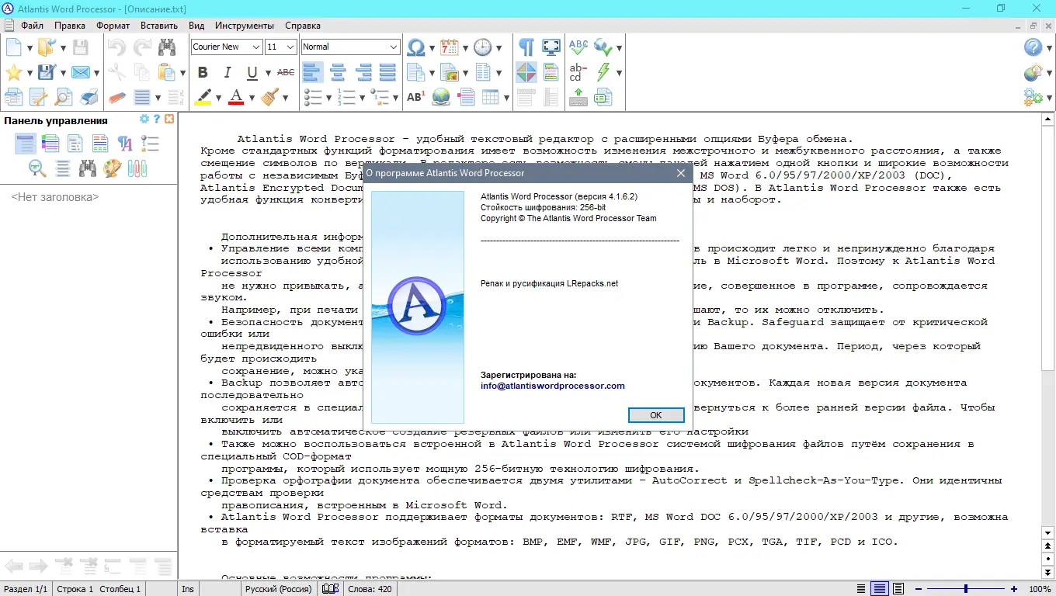
Task: Click the Omega Insert Symbol icon
Action: click(x=416, y=47)
